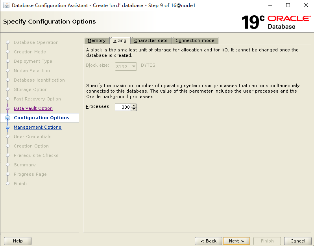This screenshot has width=314, height=246.
Task: Click the Management Options step bullet
Action: pyautogui.click(x=7, y=127)
